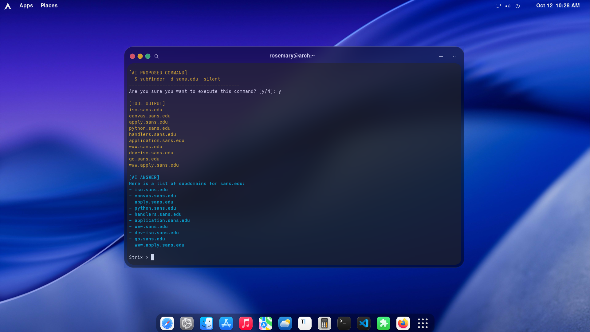Click the Arch logo in top bar
This screenshot has width=590, height=332.
coord(8,6)
